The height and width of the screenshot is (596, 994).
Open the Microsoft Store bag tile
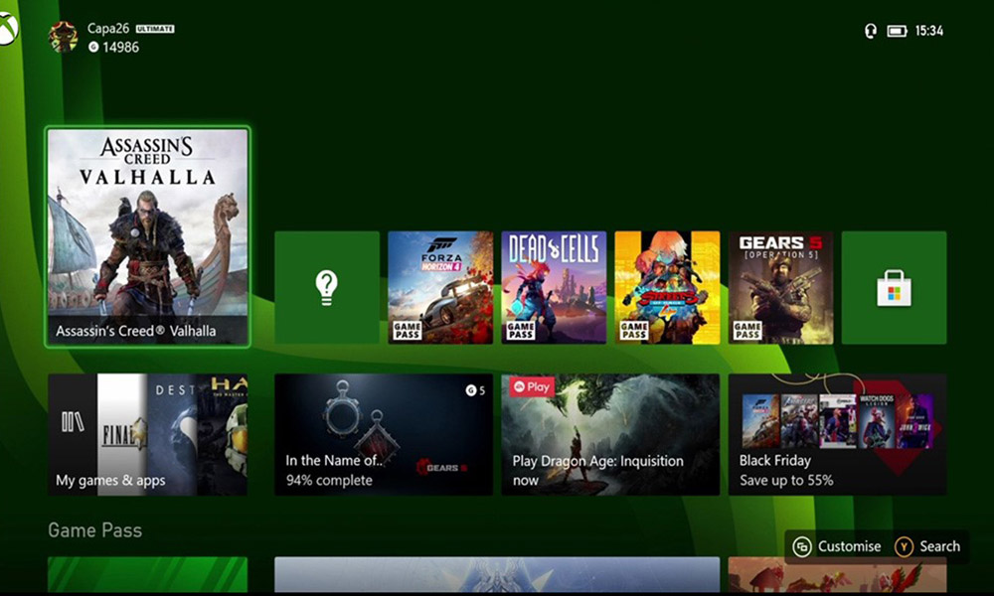[894, 287]
